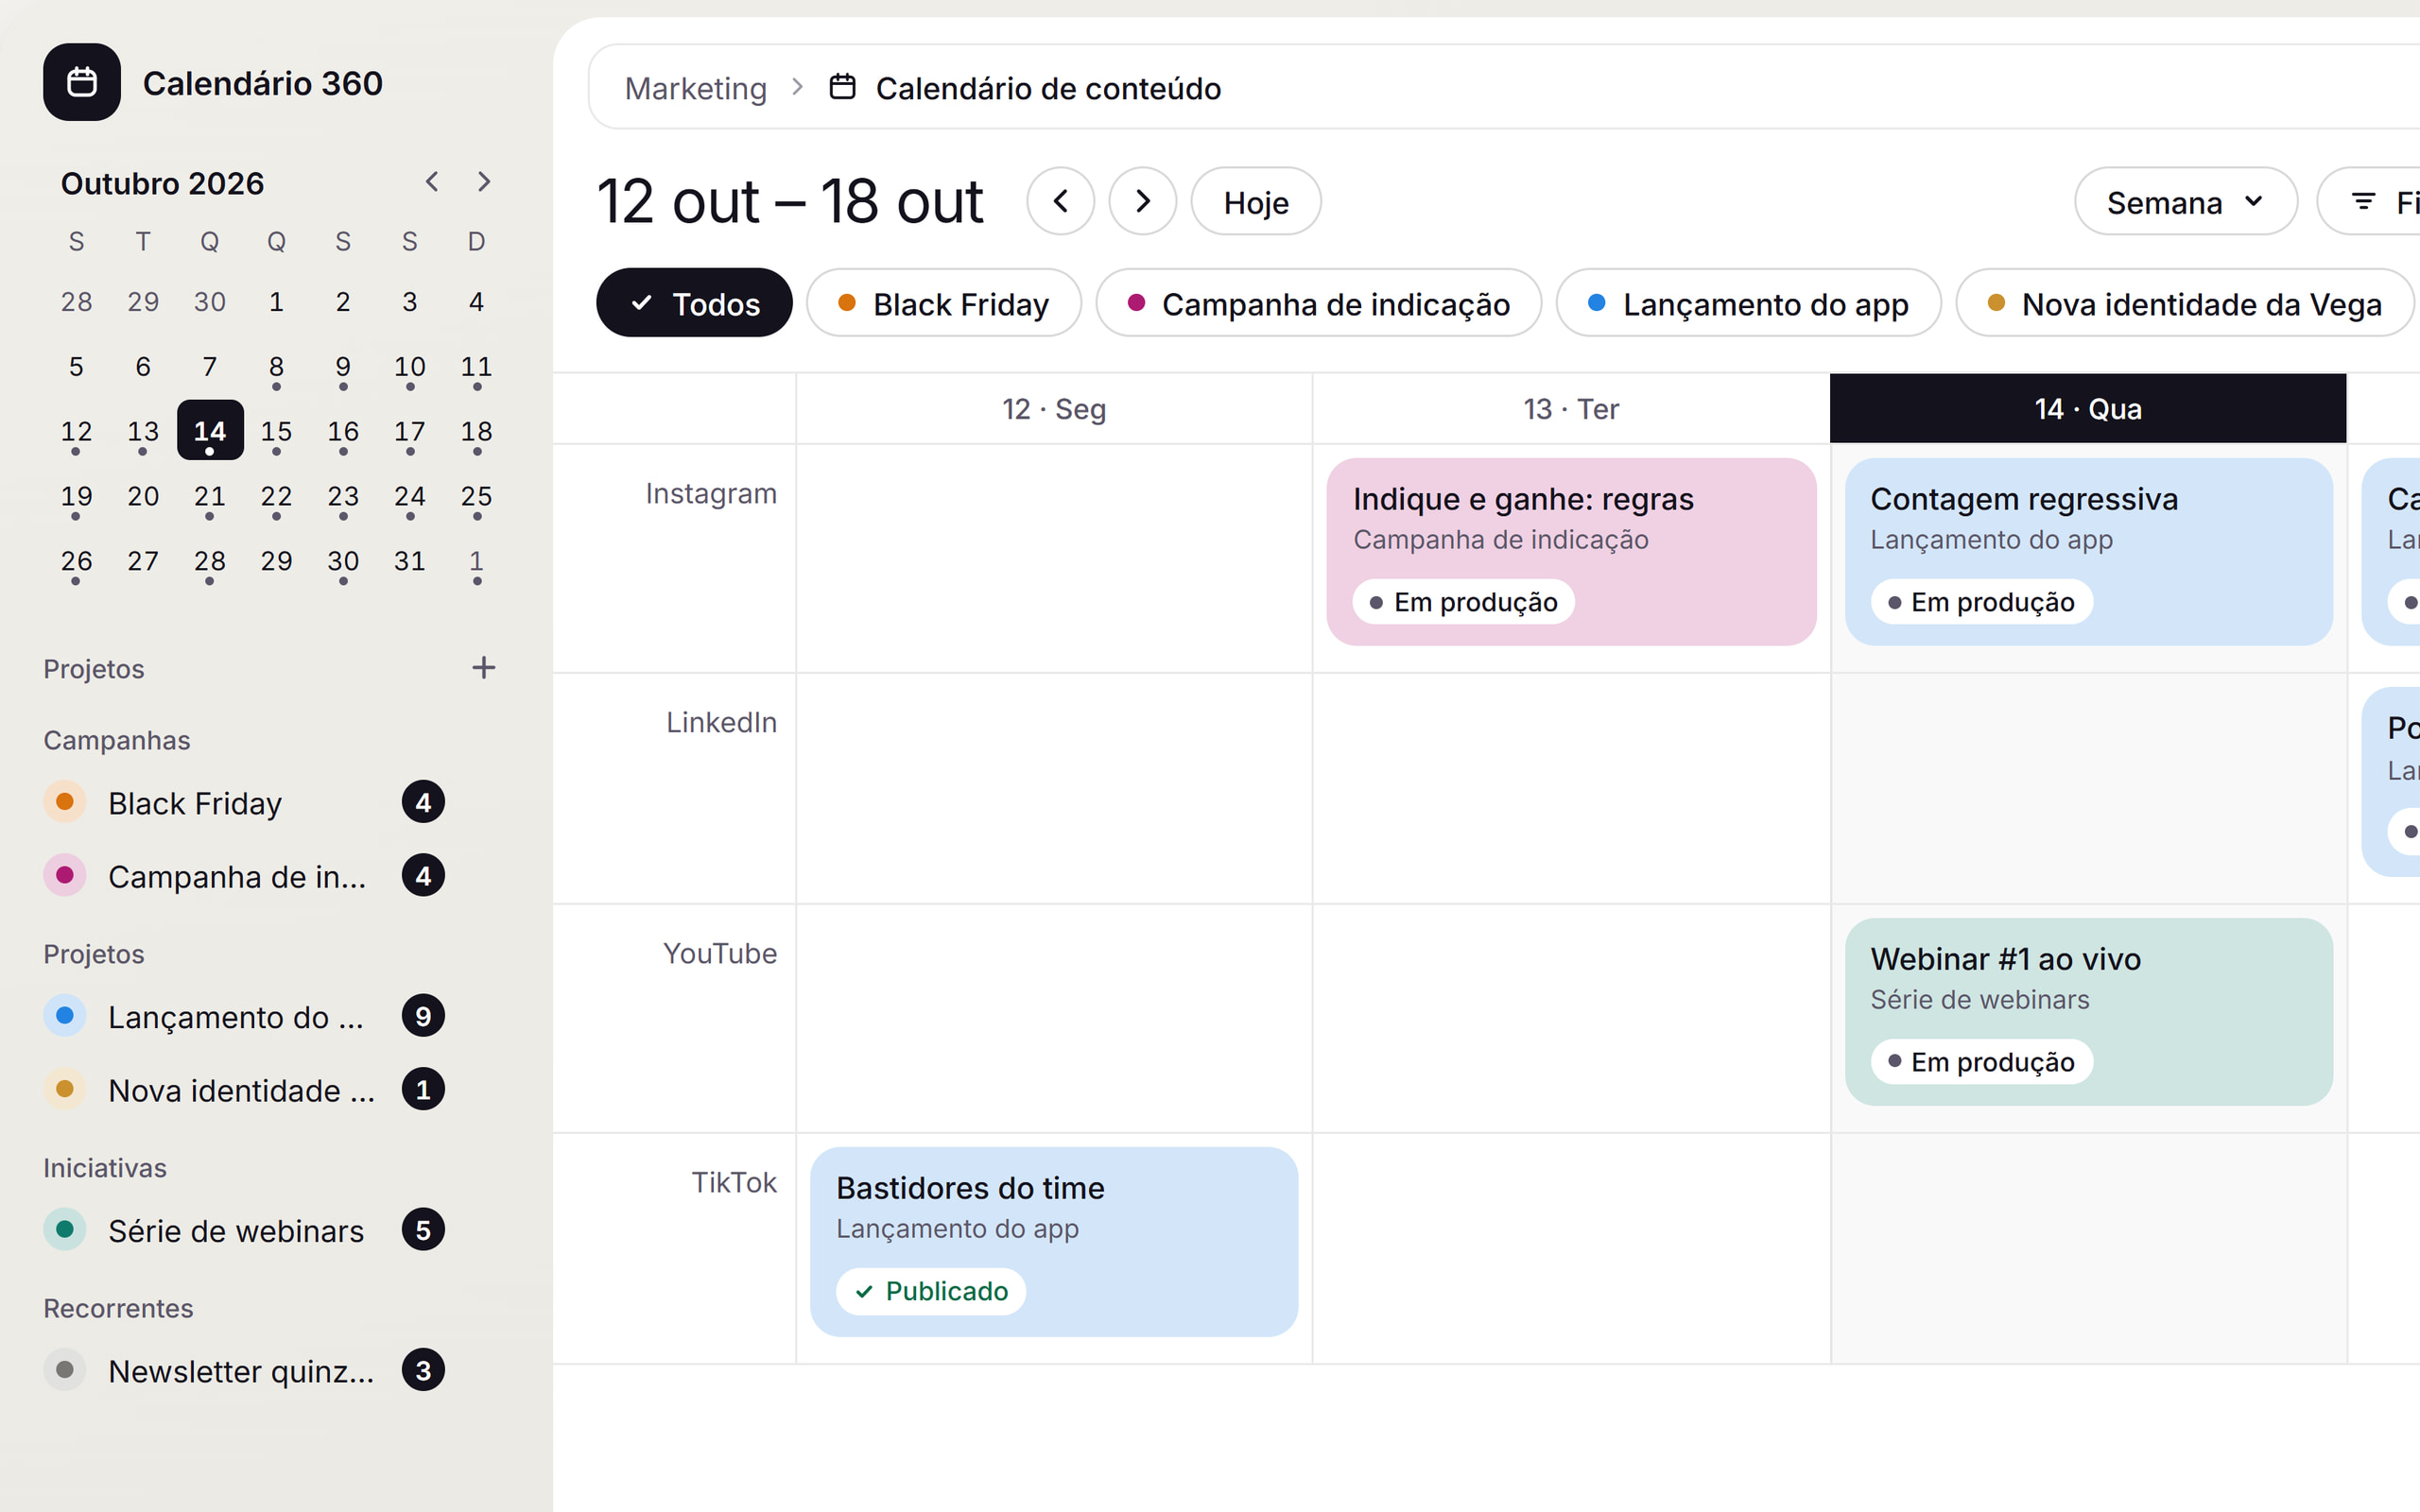Screen dimensions: 2420x1512
Task: Click the blue Lançamento do ... sidebar dot
Action: (65, 1016)
